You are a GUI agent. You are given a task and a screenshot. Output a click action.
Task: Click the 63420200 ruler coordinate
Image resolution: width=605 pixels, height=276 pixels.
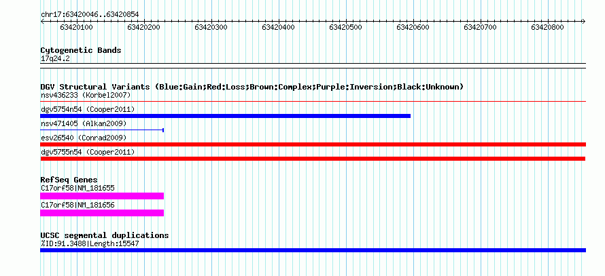pyautogui.click(x=144, y=27)
